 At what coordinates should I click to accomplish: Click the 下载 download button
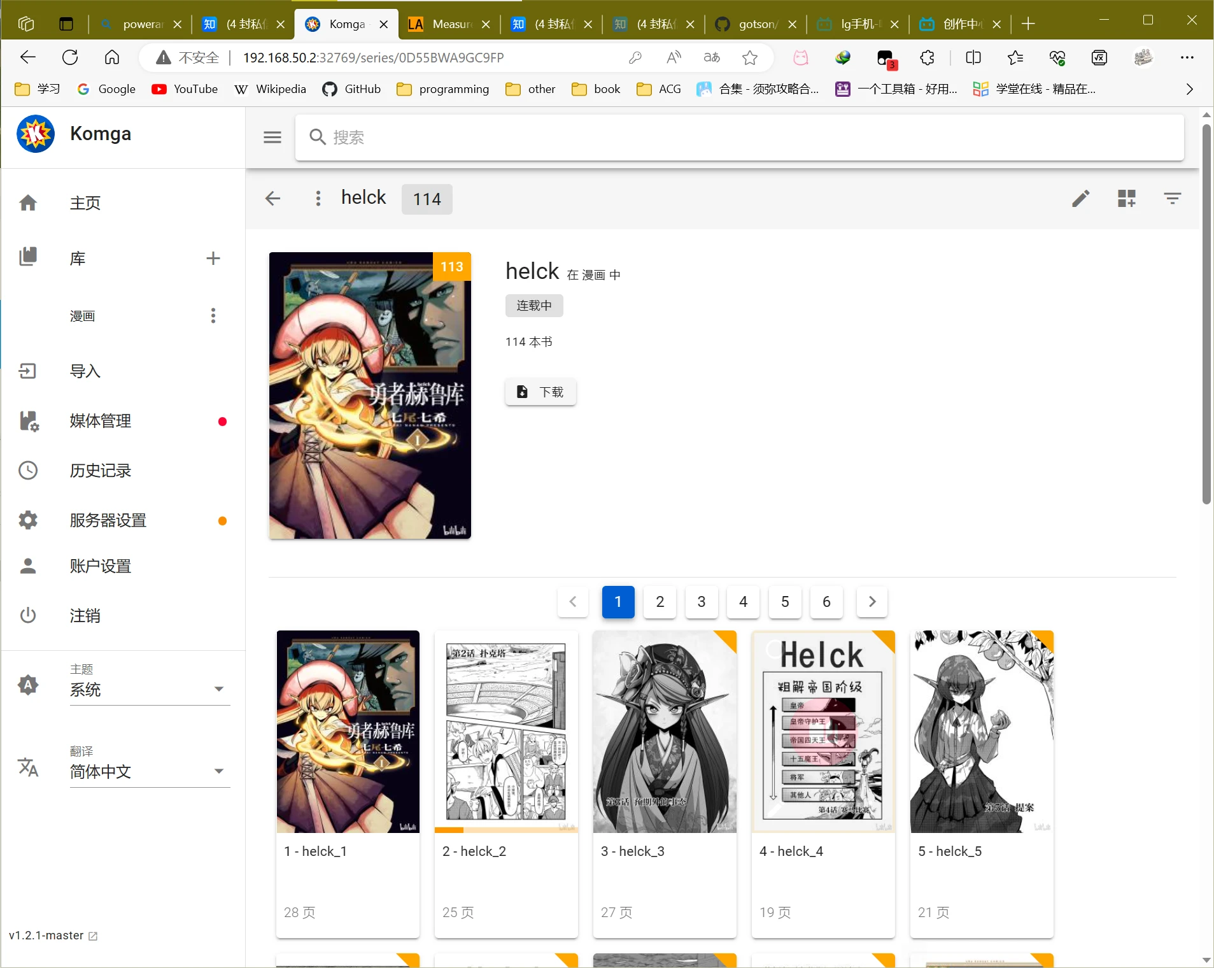(540, 392)
